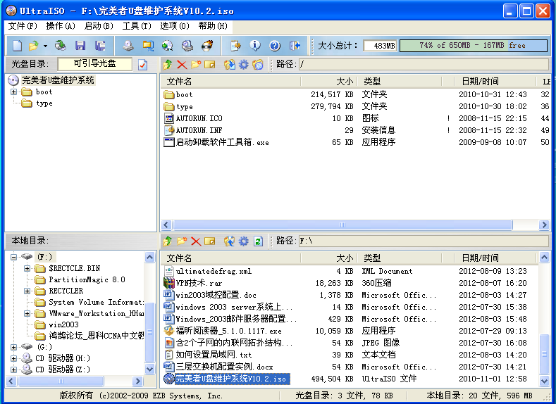Expand the boot folder in disc tree
Image resolution: width=556 pixels, height=404 pixels.
pyautogui.click(x=13, y=92)
